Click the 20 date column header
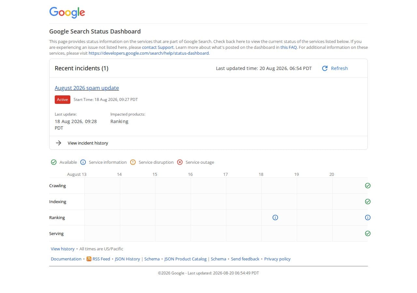417x293 pixels. click(x=332, y=174)
